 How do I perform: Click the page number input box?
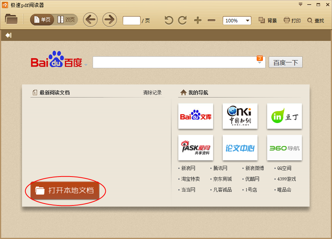[x=132, y=20]
